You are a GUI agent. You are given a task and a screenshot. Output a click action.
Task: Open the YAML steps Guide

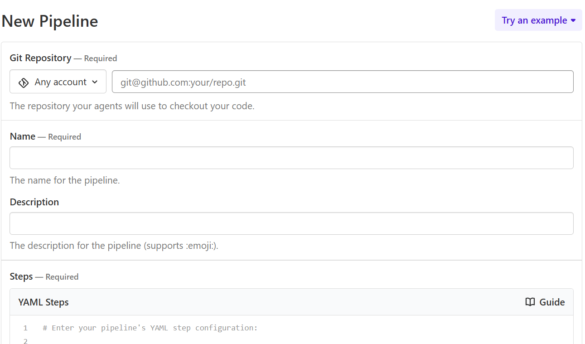[544, 302]
